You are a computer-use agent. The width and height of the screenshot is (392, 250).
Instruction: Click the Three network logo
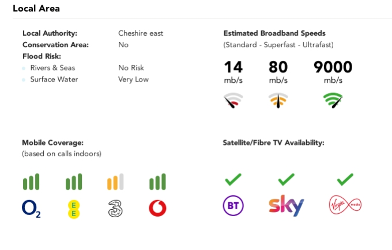tap(115, 209)
